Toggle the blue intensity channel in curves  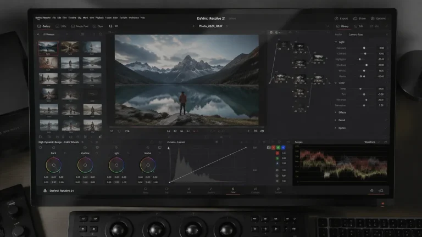pos(277,163)
